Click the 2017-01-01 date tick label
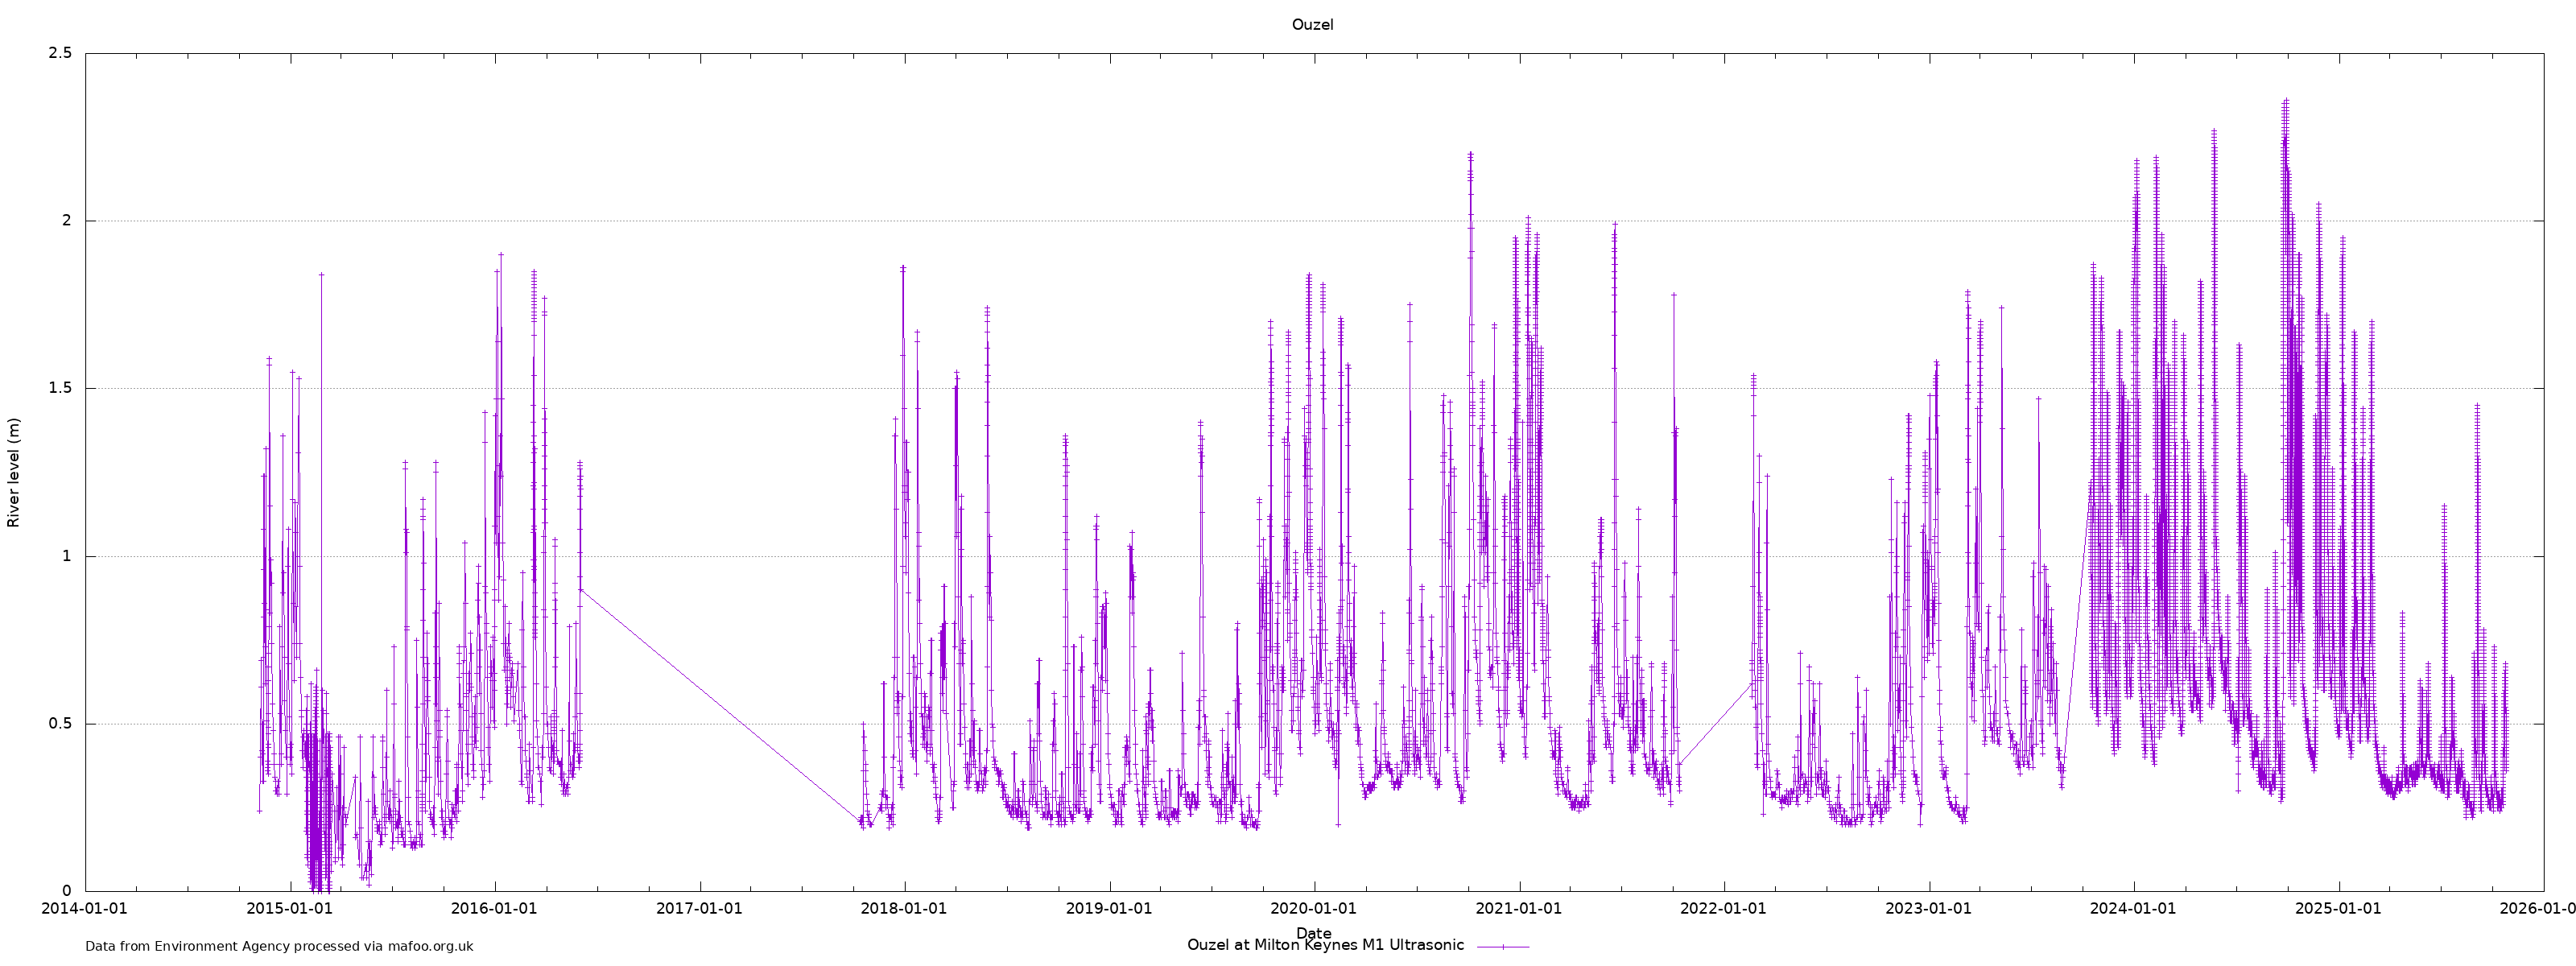 (x=699, y=909)
